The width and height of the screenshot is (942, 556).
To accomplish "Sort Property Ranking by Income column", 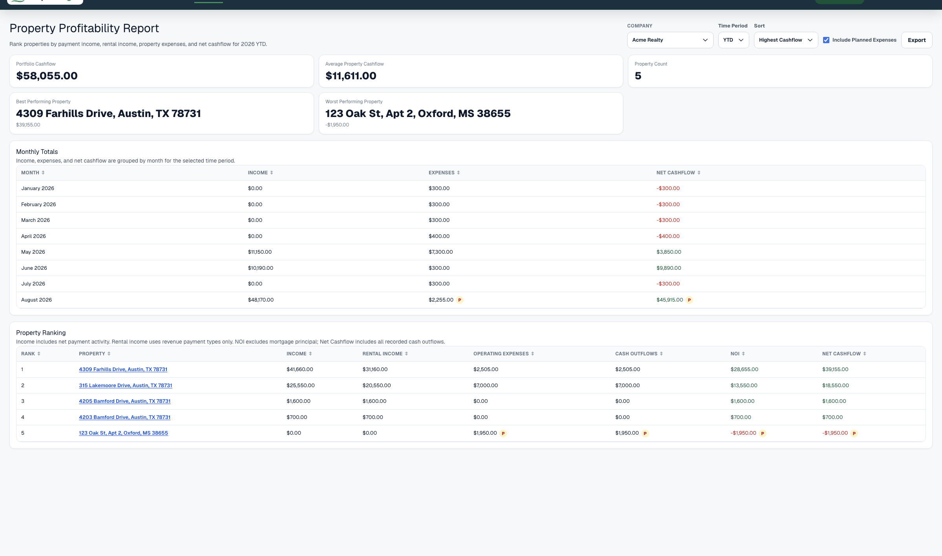I will 299,354.
